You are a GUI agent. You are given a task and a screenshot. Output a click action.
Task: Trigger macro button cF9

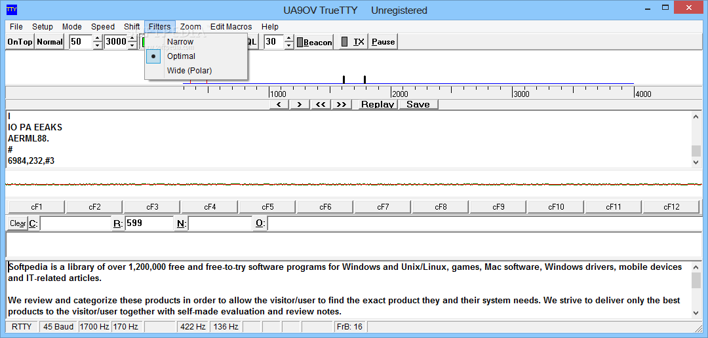pyautogui.click(x=498, y=207)
